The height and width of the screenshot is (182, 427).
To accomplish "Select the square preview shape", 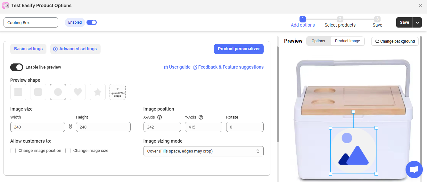I will pyautogui.click(x=18, y=92).
